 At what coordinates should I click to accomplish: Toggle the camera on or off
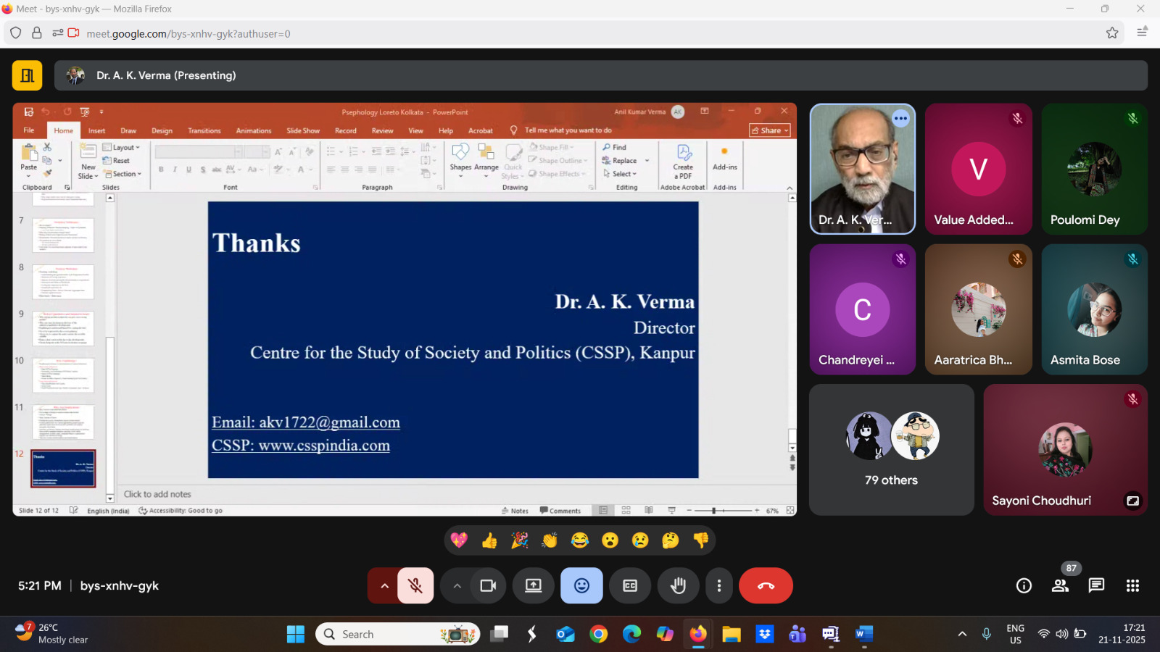[x=488, y=585]
